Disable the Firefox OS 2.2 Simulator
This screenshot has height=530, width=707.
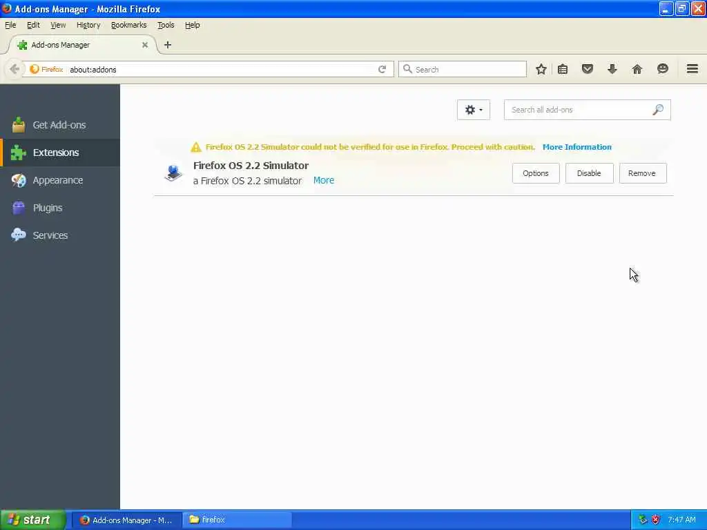point(589,173)
